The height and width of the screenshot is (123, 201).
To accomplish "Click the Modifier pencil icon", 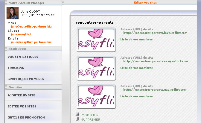I will tap(77, 114).
